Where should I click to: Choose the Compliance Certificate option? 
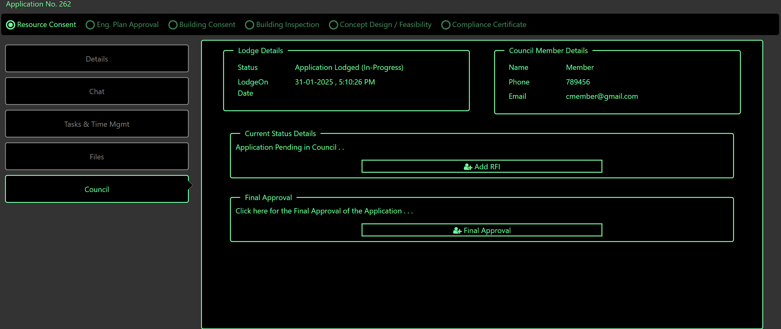point(446,25)
